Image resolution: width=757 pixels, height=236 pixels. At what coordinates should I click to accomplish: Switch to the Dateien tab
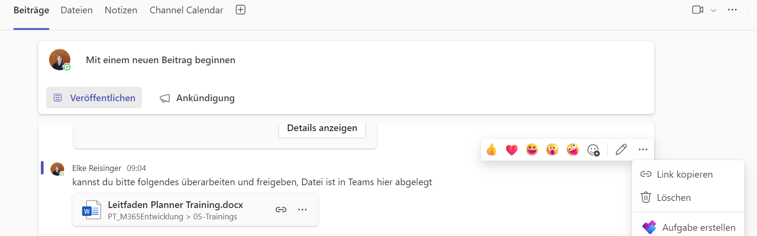77,10
